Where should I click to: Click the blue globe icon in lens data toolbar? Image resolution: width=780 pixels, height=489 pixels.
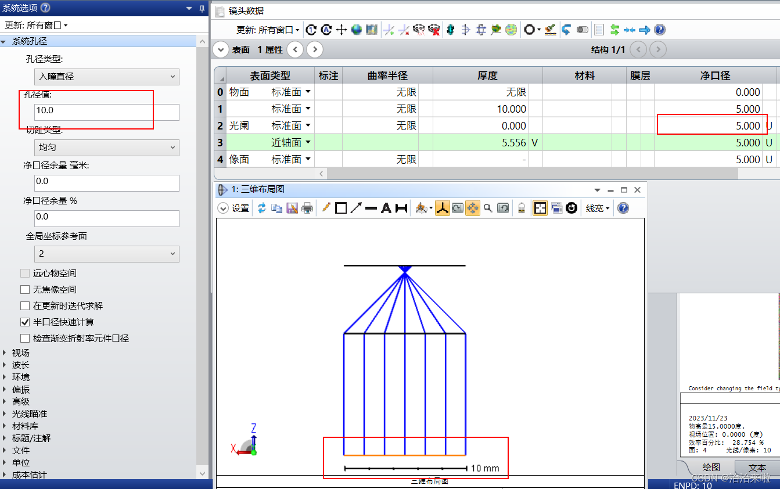(357, 30)
